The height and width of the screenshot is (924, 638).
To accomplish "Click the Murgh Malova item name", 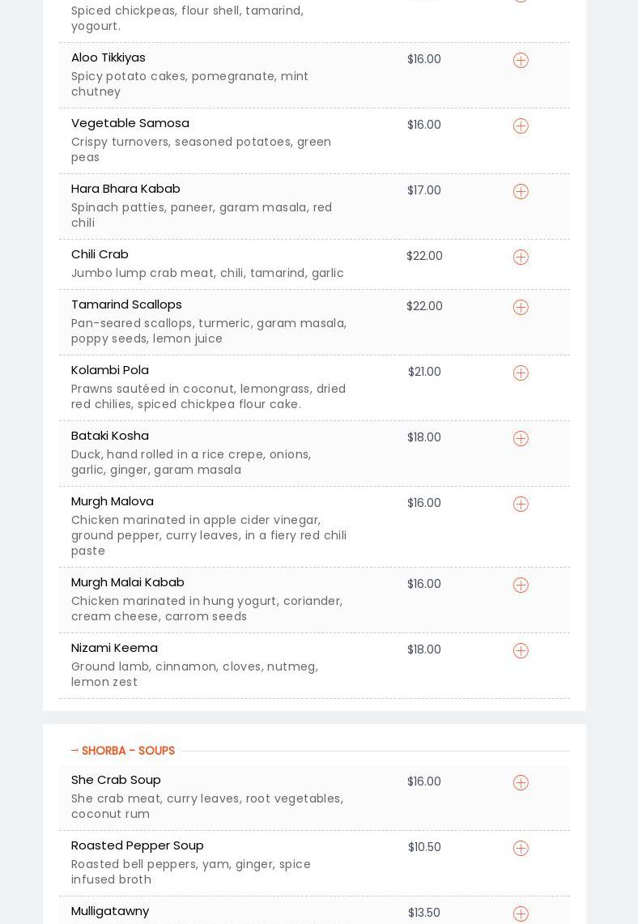I will click(113, 501).
